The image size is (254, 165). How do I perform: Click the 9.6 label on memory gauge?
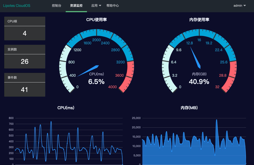click(179, 50)
